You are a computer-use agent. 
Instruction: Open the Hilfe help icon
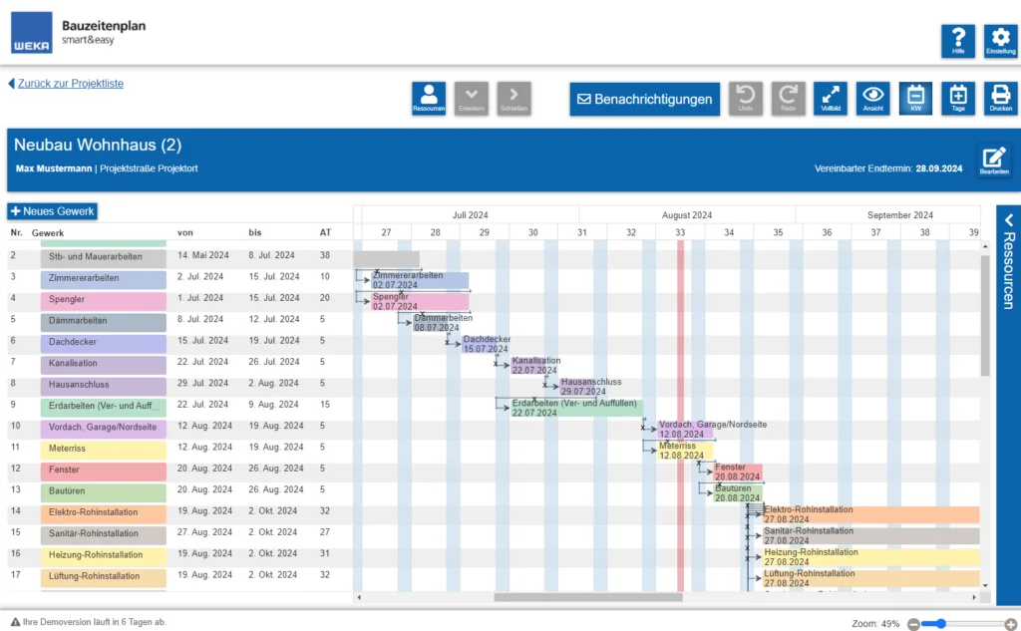[x=958, y=40]
